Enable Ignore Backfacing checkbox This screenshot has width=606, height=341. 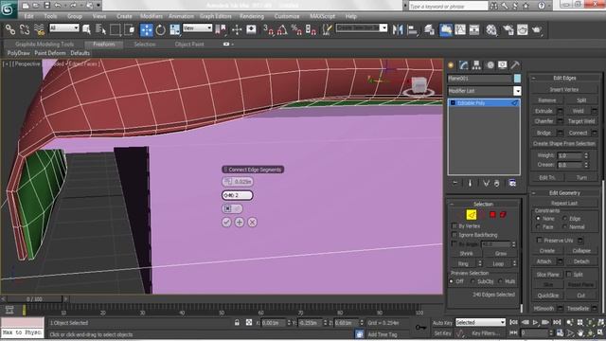click(x=454, y=235)
